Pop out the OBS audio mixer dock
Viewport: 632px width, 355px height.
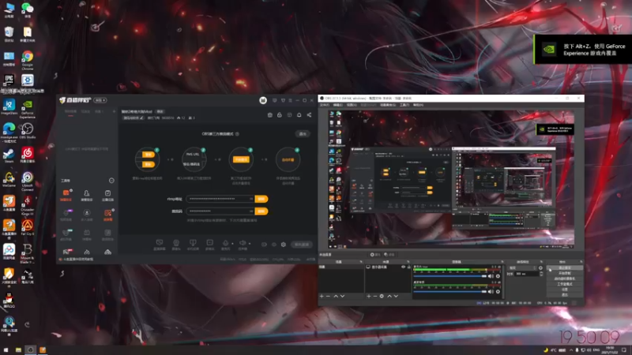502,262
